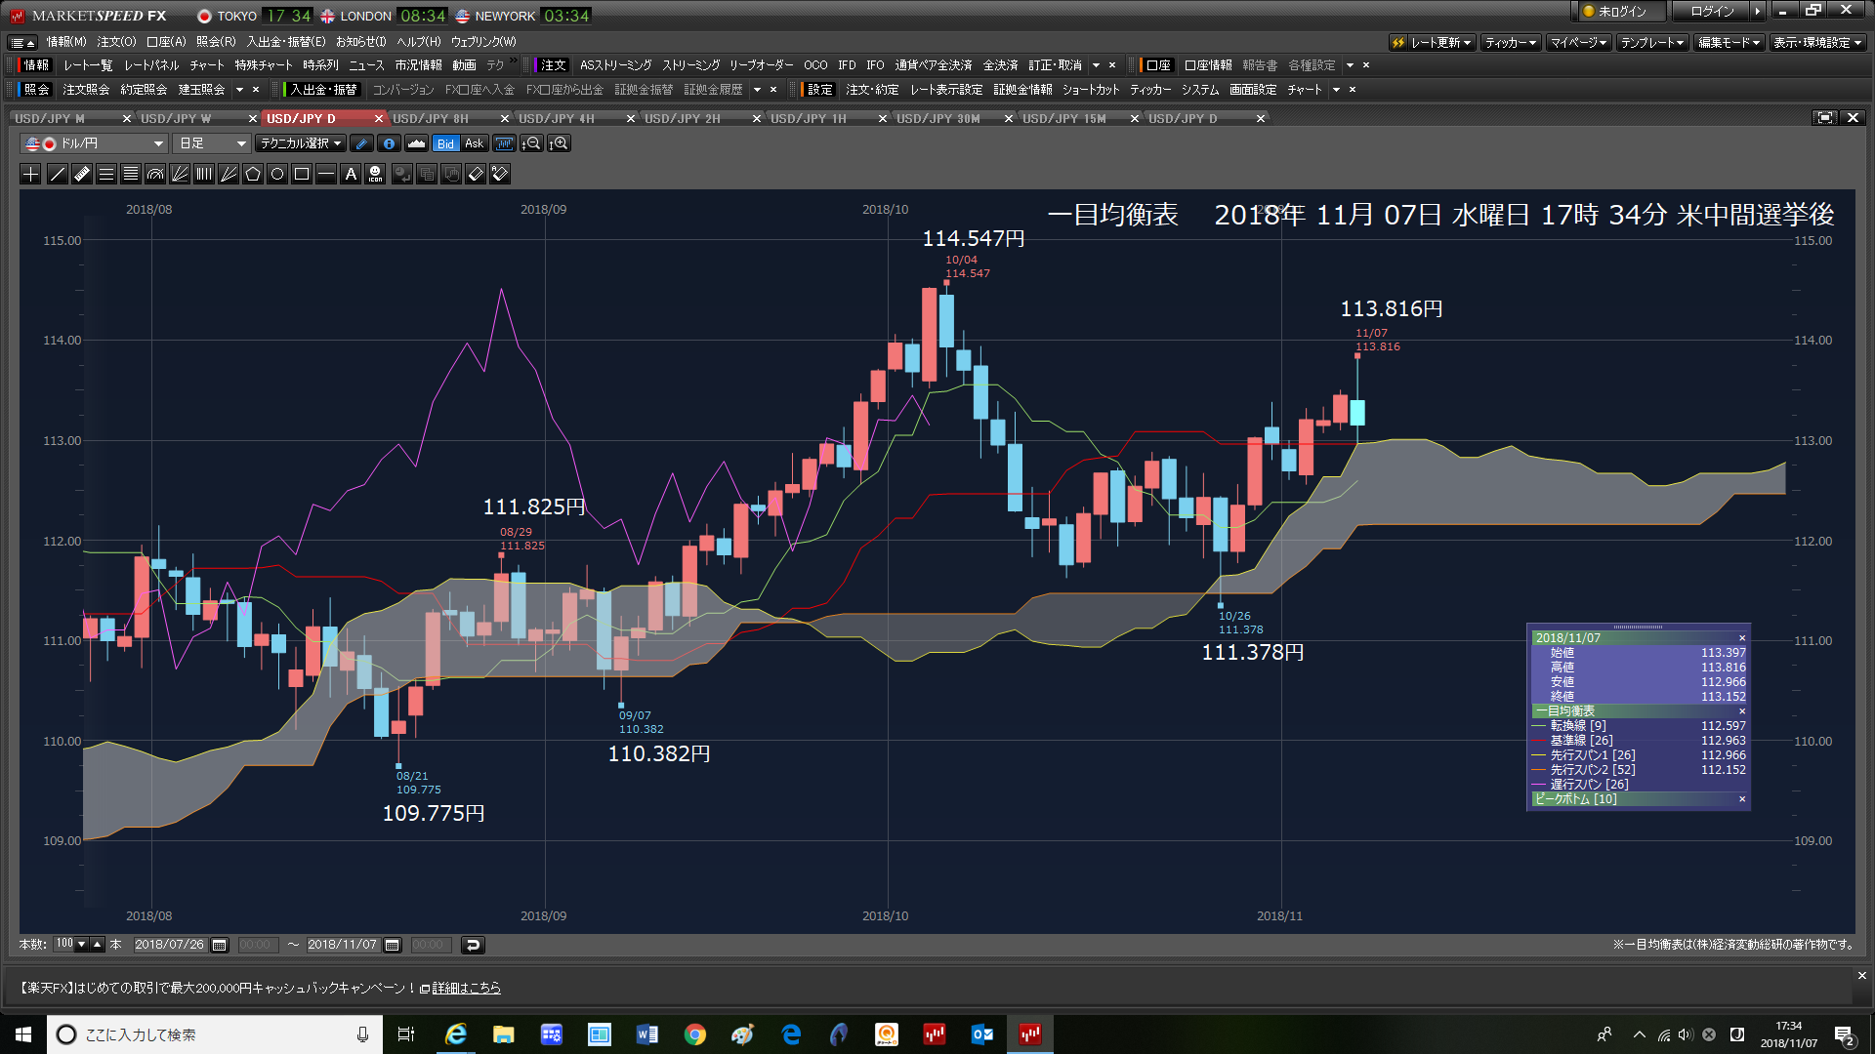
Task: Open the 日足 timeframe dropdown
Action: click(213, 143)
